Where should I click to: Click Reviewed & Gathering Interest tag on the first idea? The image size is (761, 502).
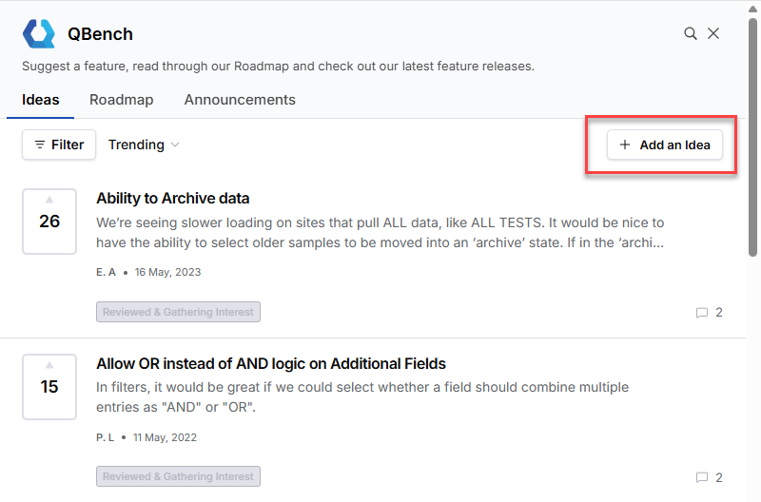tap(178, 312)
